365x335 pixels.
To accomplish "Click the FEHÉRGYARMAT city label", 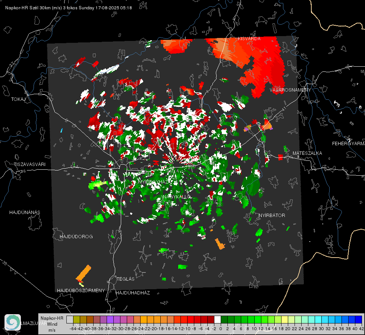I will [349, 144].
